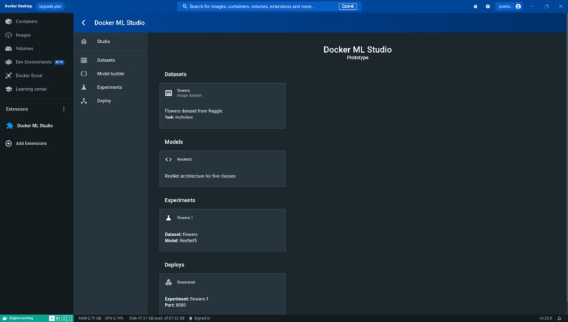Click the Prototype subtitle
This screenshot has height=322, width=568.
(357, 58)
